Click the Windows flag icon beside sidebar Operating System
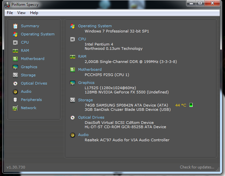 (x=15, y=34)
